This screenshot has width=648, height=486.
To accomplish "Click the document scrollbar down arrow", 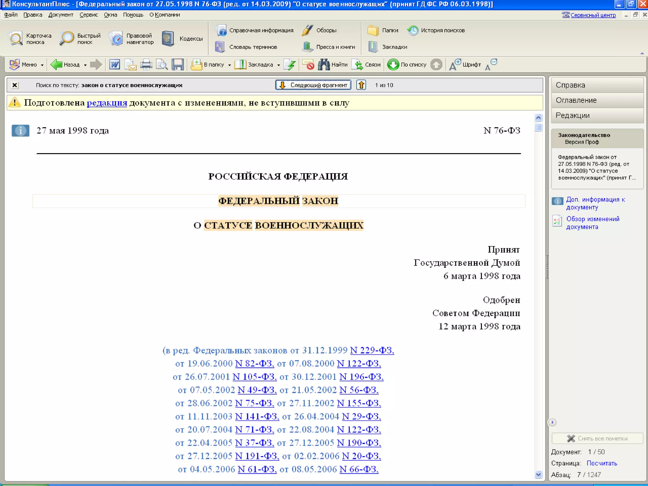I will [538, 474].
